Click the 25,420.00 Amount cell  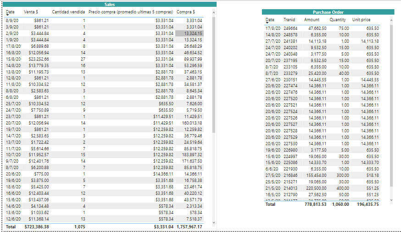tap(317, 73)
